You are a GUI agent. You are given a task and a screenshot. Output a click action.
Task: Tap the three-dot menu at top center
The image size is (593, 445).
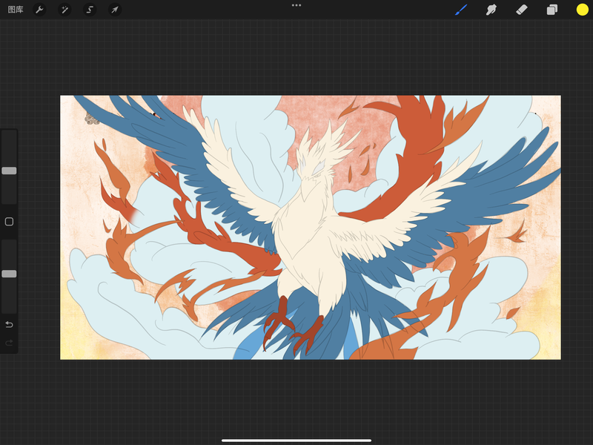pos(296,5)
